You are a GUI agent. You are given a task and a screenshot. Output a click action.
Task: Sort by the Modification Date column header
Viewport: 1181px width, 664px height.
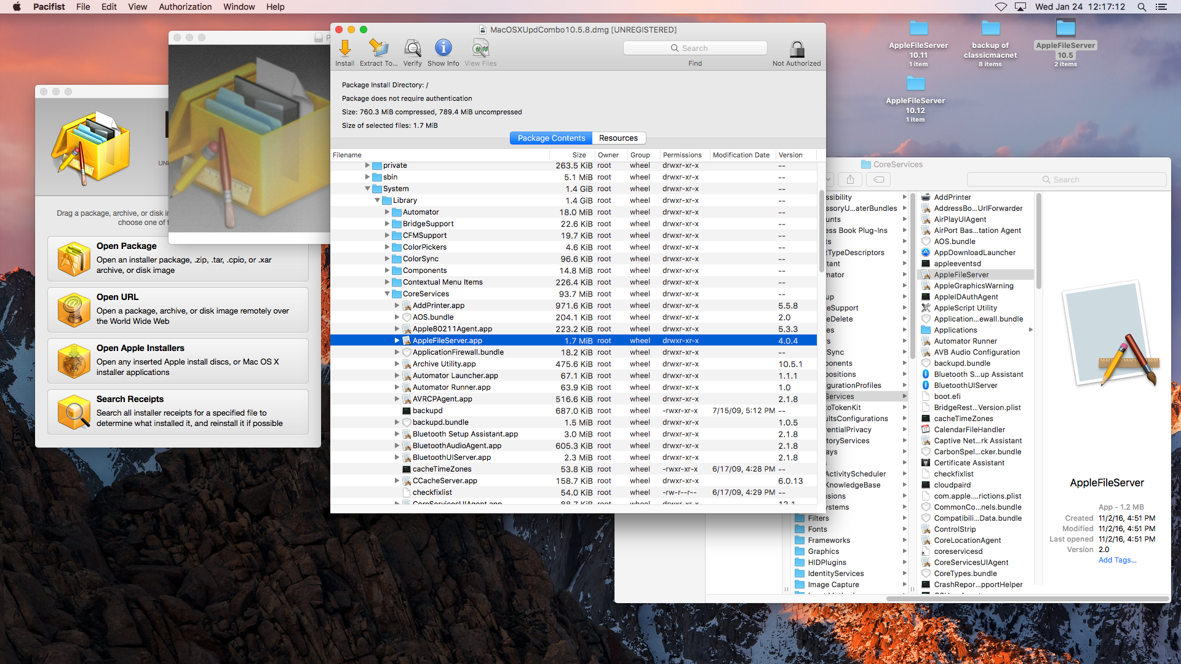741,155
